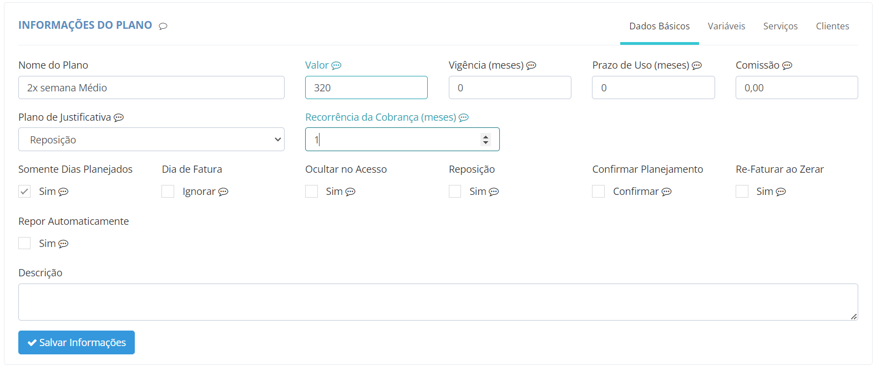Image resolution: width=876 pixels, height=366 pixels.
Task: Uncheck the Somente Dias Planejados Sim checkbox
Action: 24,192
